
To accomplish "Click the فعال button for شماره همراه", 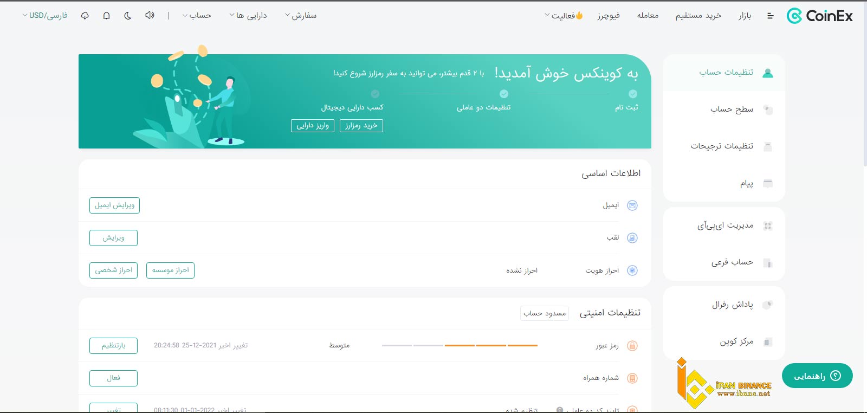I will click(x=113, y=378).
